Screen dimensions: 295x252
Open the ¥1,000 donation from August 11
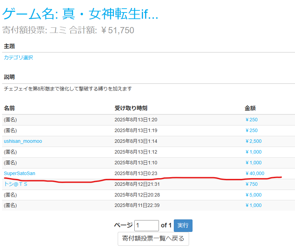[253, 205]
